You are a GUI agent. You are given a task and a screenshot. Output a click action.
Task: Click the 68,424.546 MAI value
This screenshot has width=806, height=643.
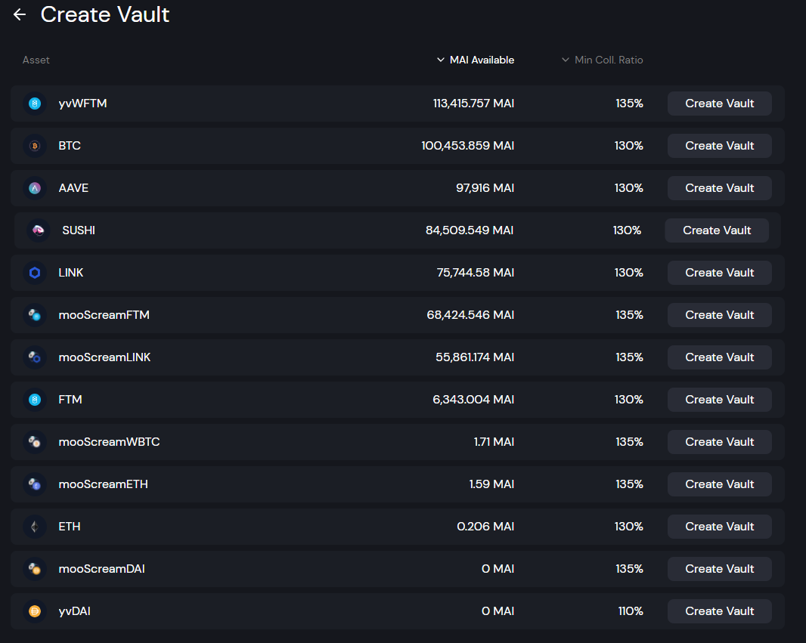[470, 315]
